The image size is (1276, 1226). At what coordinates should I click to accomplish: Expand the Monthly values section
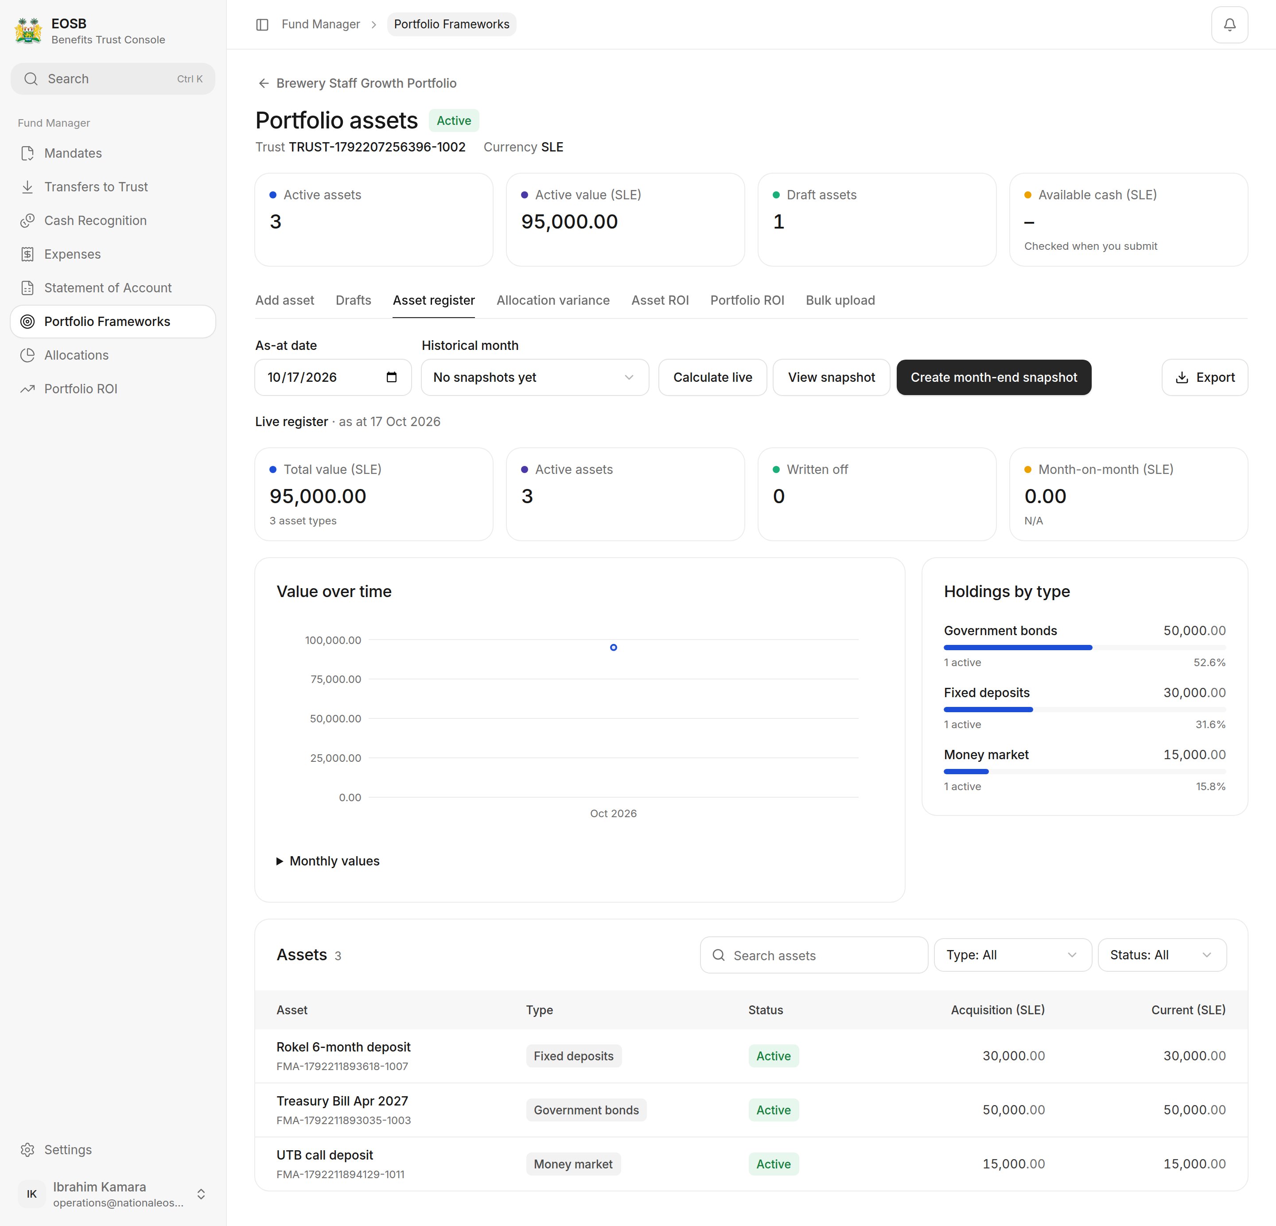(329, 861)
